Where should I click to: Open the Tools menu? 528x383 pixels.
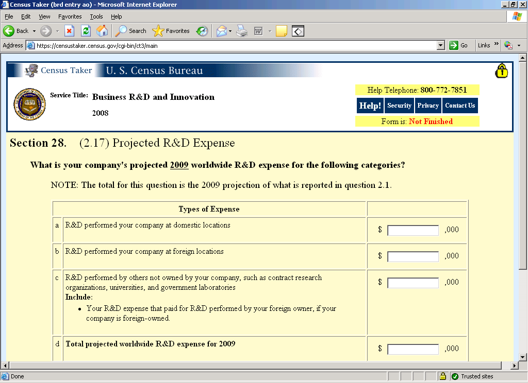(96, 16)
